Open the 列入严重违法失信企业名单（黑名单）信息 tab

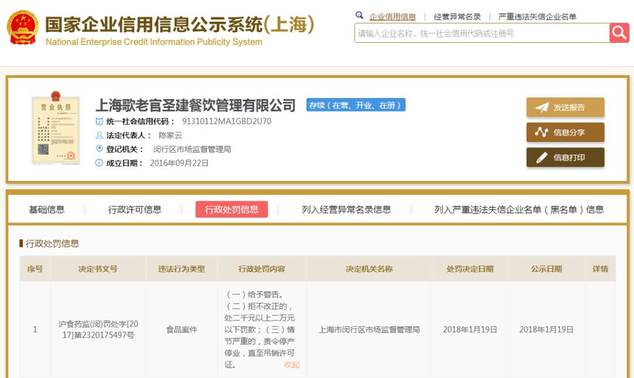[x=519, y=210]
